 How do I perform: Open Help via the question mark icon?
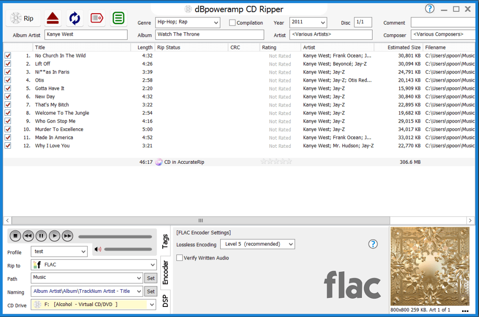(x=430, y=9)
